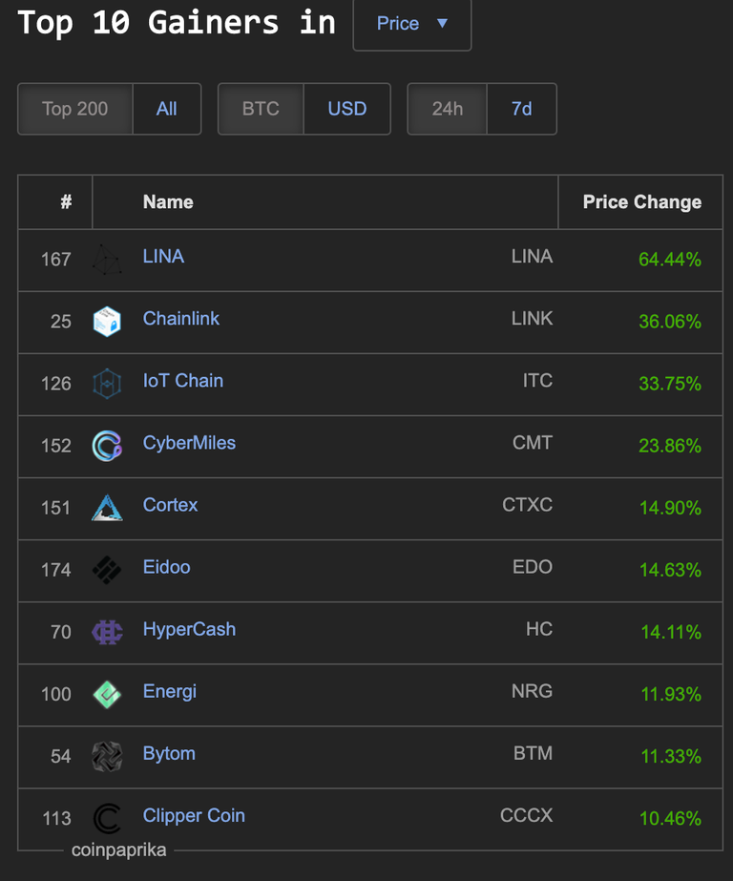Viewport: 733px width, 881px height.
Task: Open the Cortex coin link
Action: pos(170,505)
